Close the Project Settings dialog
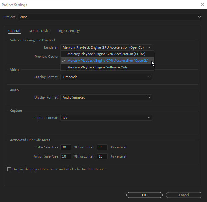The image size is (207, 202). [x=202, y=5]
